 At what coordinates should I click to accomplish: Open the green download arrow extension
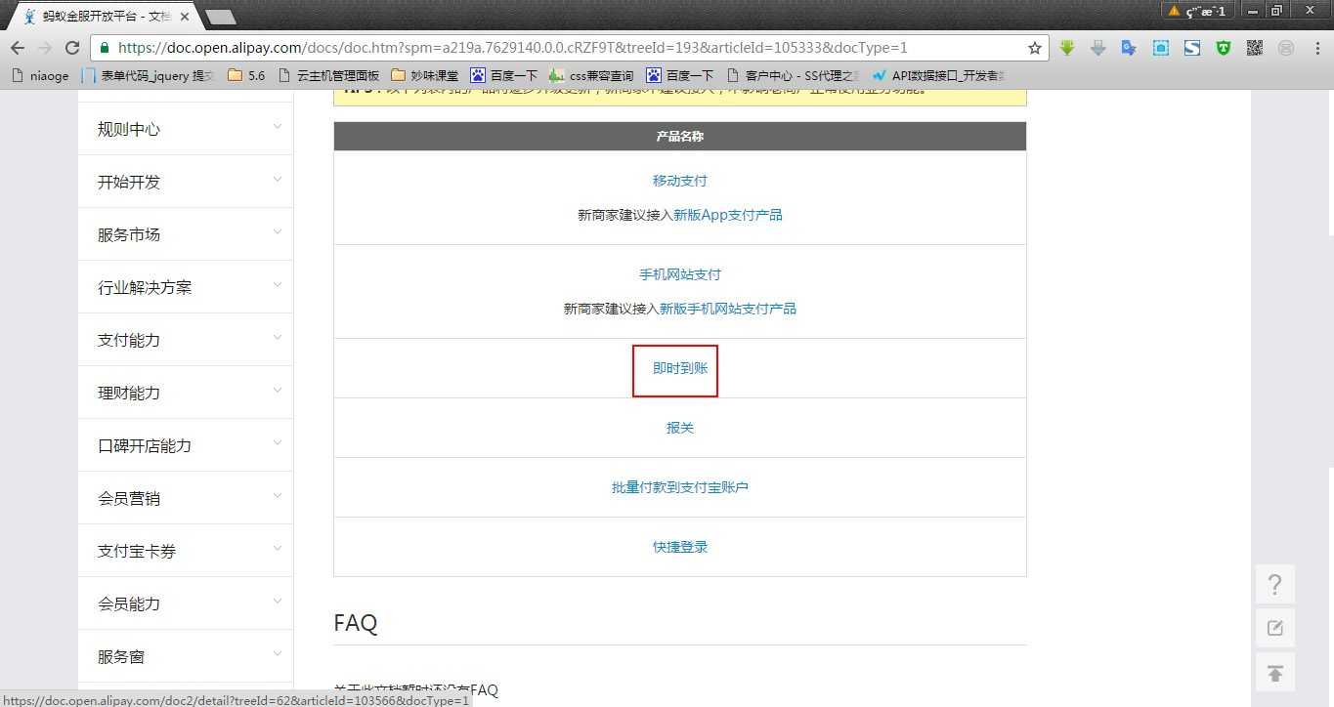coord(1067,48)
